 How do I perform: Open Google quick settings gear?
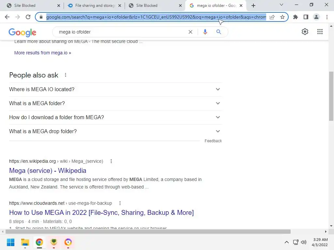coord(305,32)
